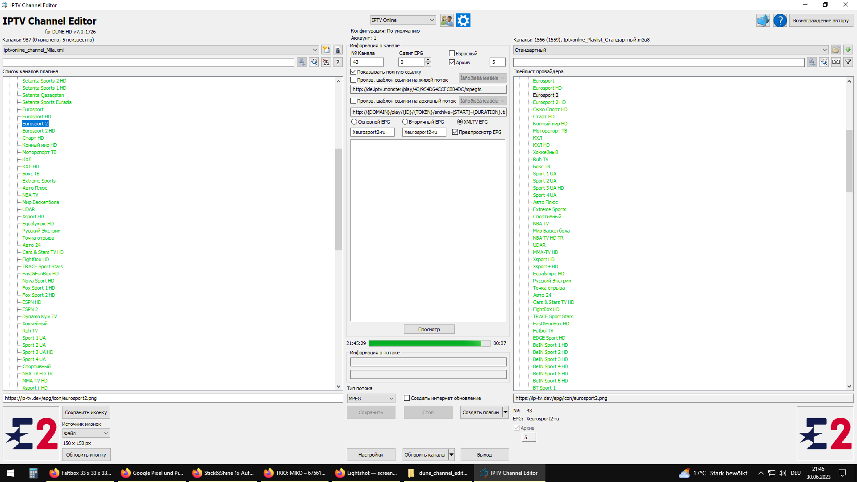
Task: Click the film strip icon near the channel file
Action: pyautogui.click(x=338, y=50)
